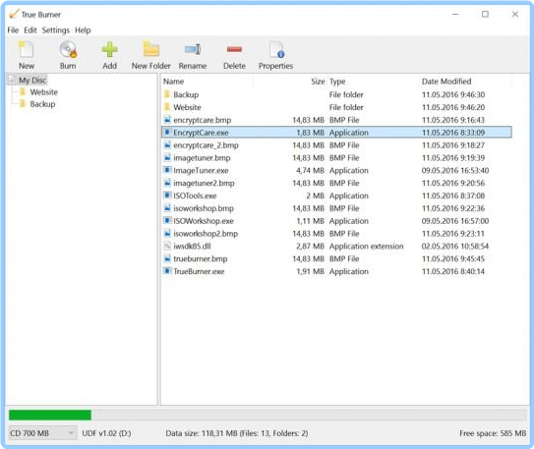
Task: Open the File menu
Action: [x=13, y=30]
